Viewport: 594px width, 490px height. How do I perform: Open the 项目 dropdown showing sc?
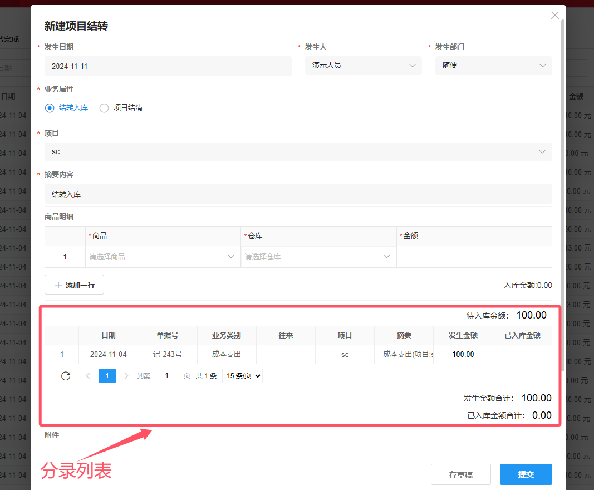tap(298, 152)
